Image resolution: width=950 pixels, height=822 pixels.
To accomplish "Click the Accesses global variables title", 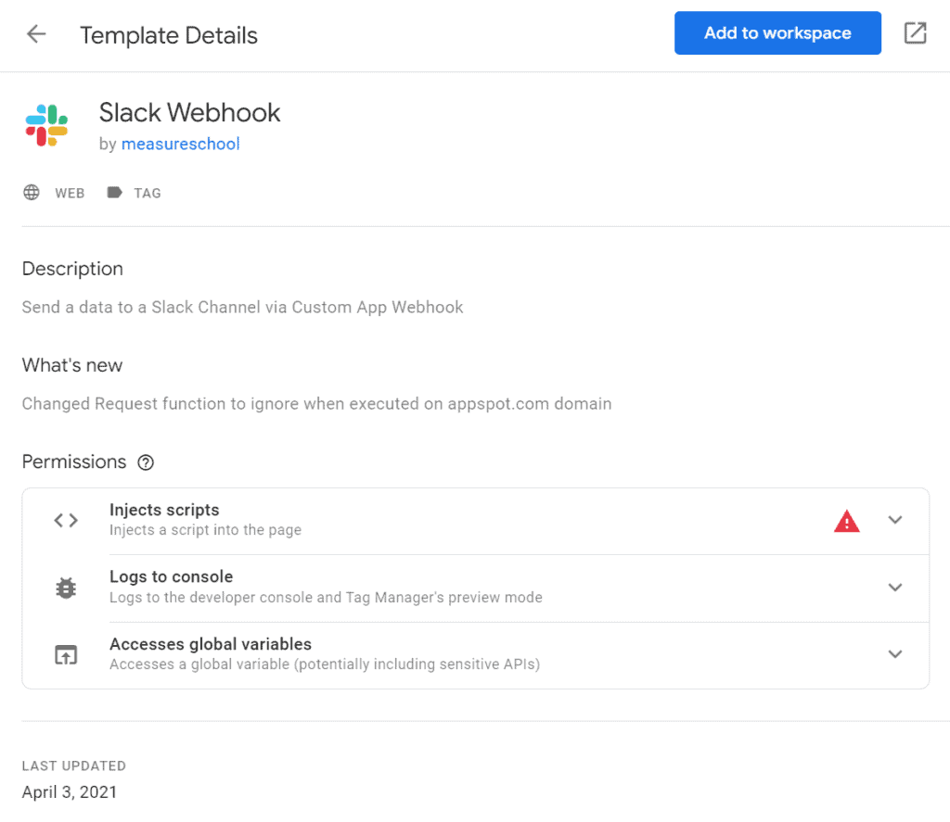I will 210,644.
